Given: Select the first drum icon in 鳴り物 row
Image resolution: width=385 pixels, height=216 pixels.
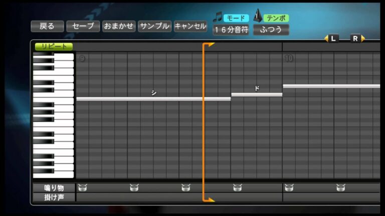Looking at the screenshot, I should [82, 188].
